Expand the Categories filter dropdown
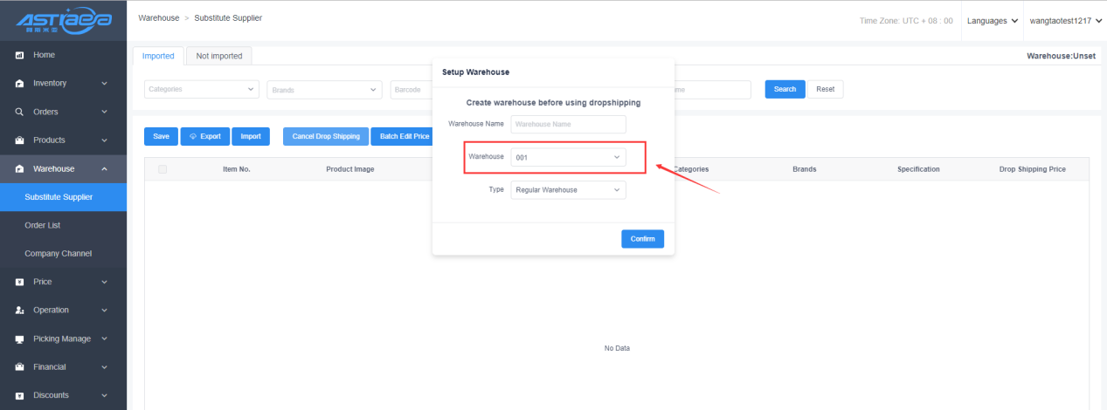 point(201,89)
